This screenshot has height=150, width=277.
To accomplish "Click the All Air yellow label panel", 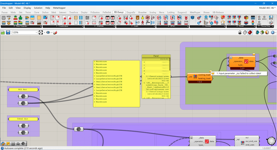I will click(x=23, y=90).
